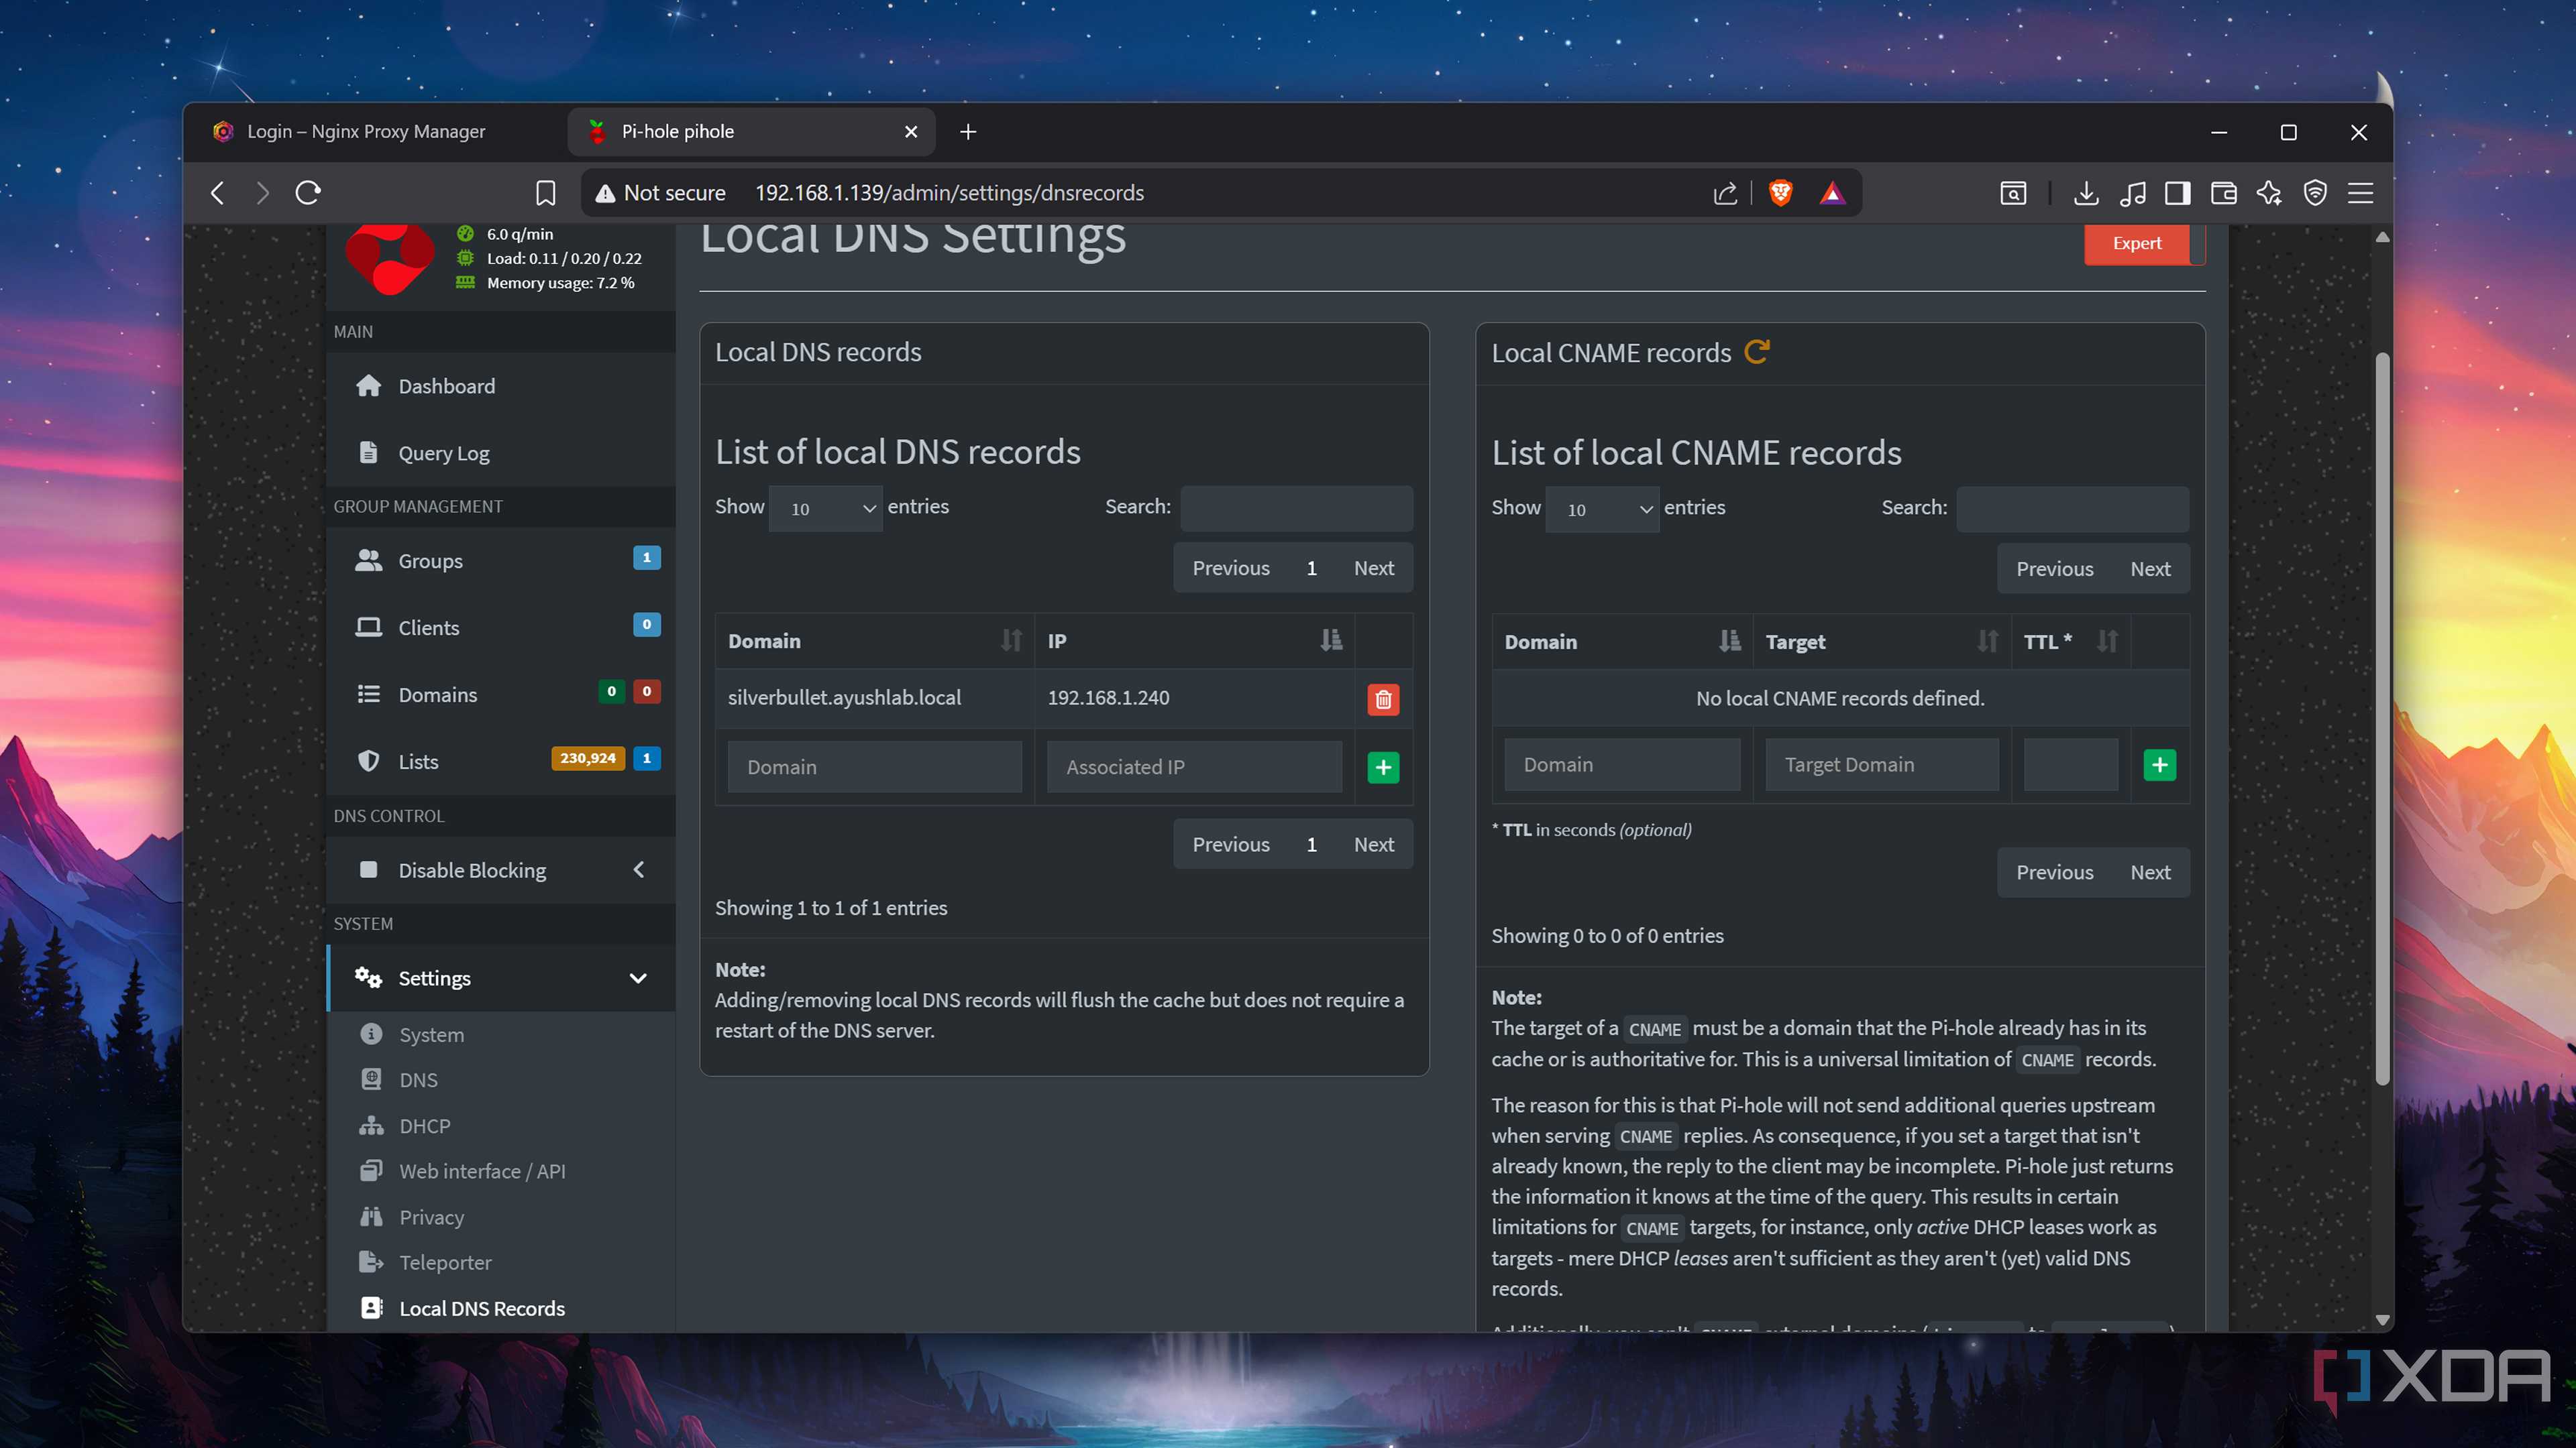Reload the Local CNAME records list
This screenshot has width=2576, height=1448.
tap(1757, 352)
